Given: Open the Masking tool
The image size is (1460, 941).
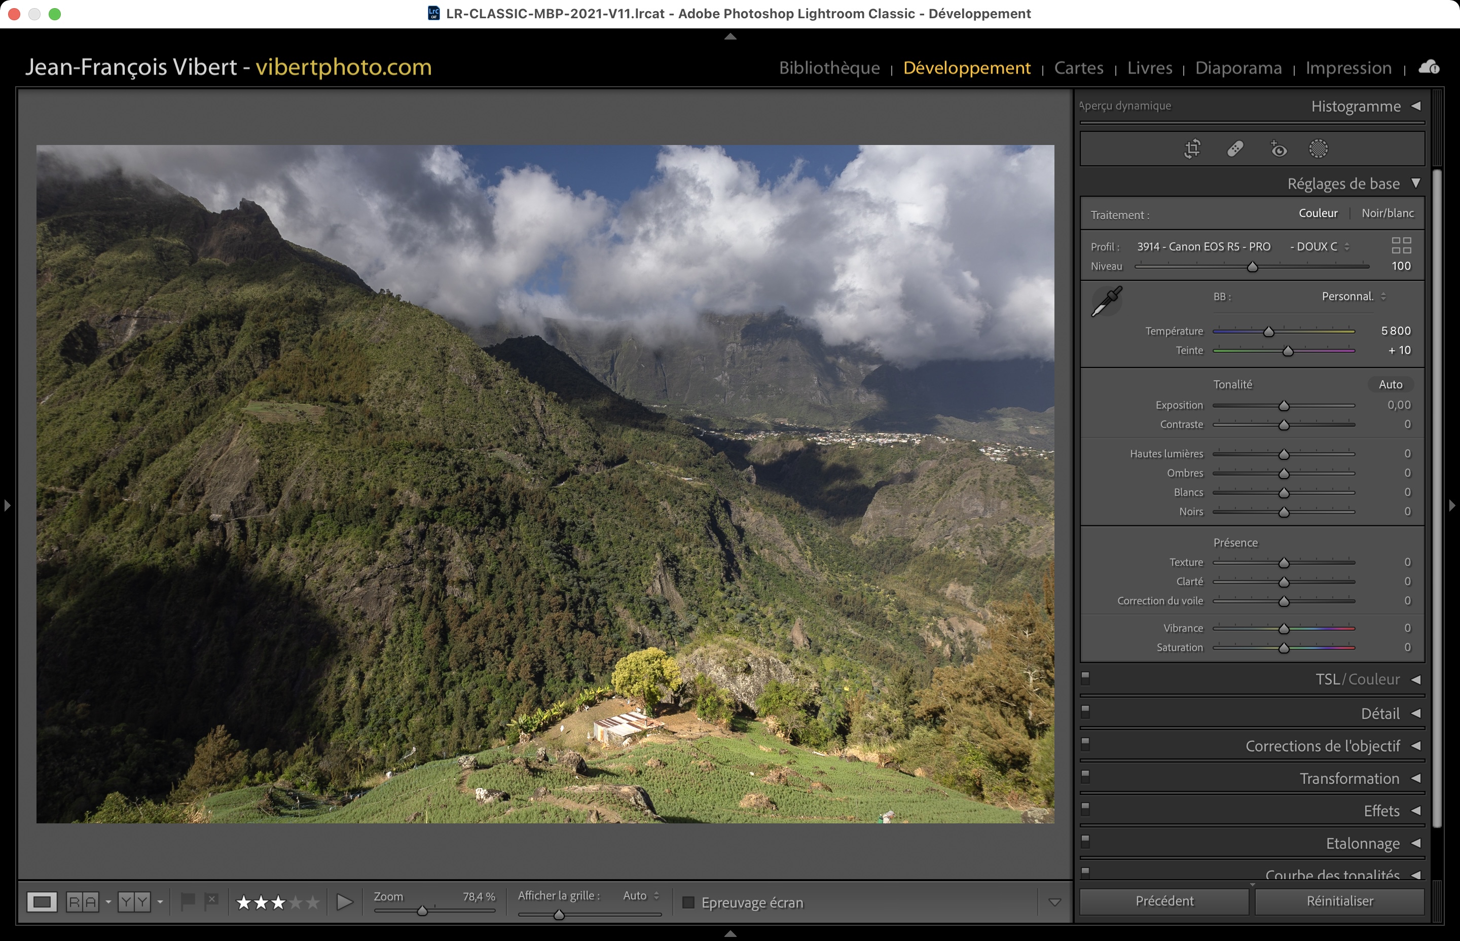Looking at the screenshot, I should (x=1318, y=149).
